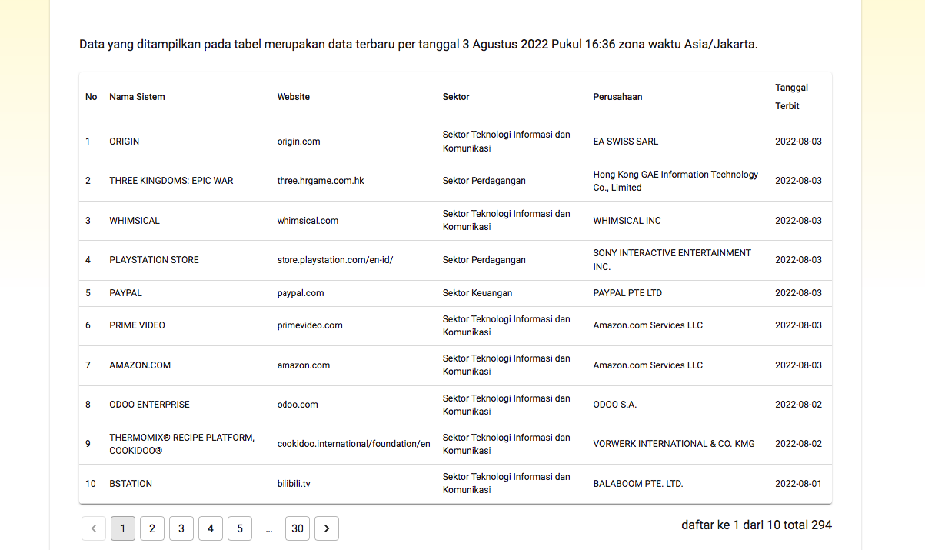The image size is (925, 550).
Task: Click PAYPAL PTE LTD company cell
Action: click(627, 293)
